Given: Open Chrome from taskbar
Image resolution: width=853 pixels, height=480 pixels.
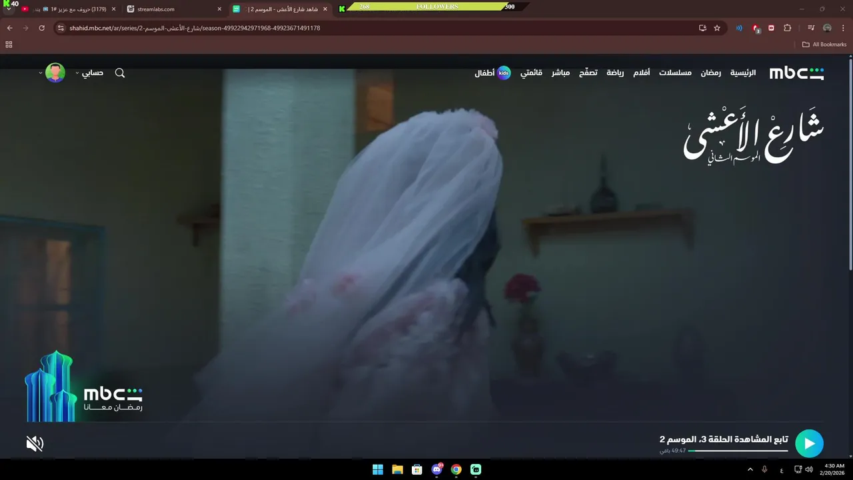Looking at the screenshot, I should tap(456, 469).
